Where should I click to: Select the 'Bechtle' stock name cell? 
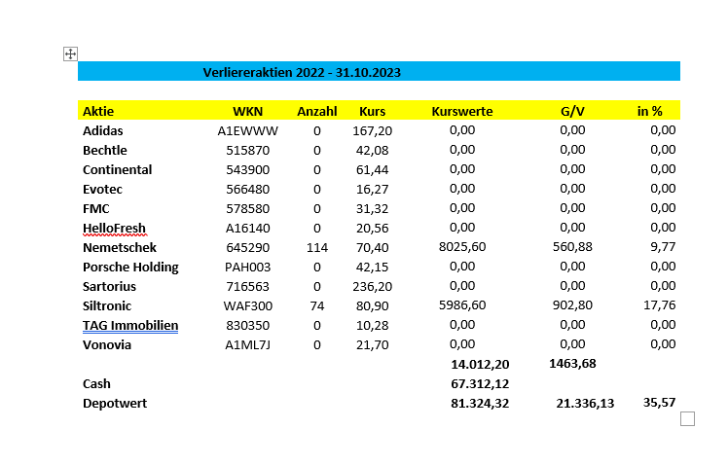click(104, 151)
